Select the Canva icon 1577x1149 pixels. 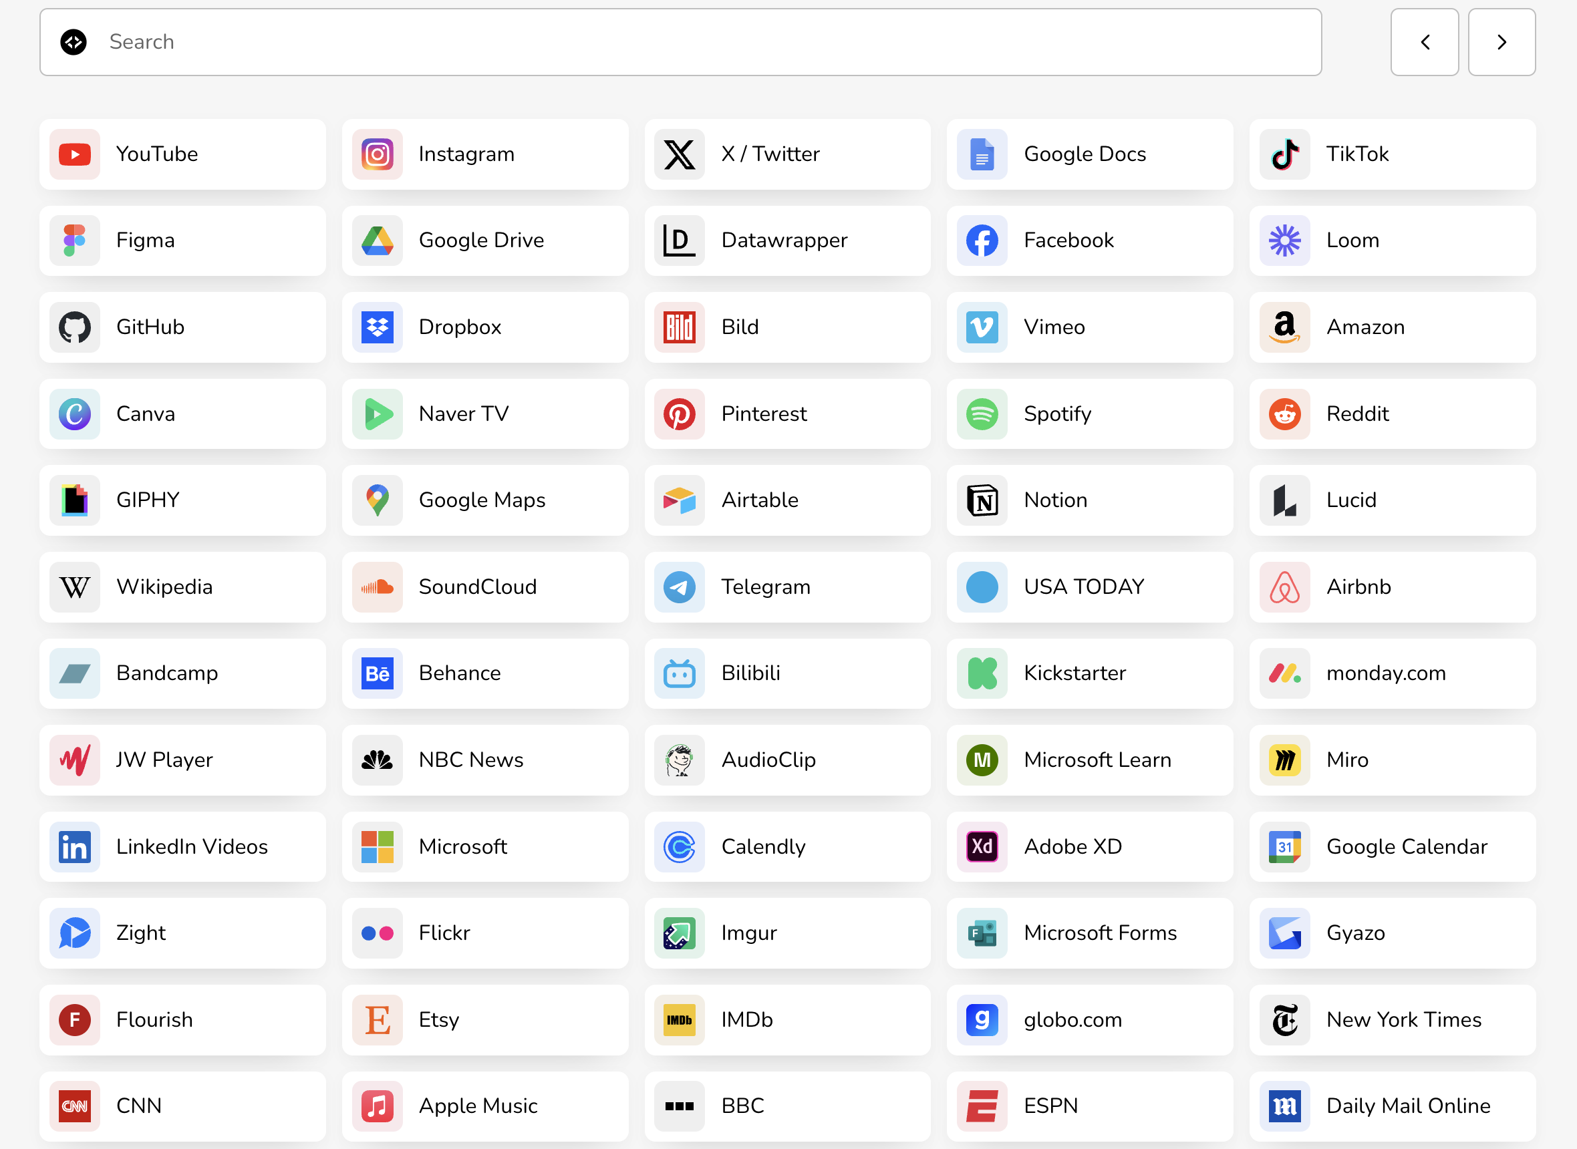point(74,414)
